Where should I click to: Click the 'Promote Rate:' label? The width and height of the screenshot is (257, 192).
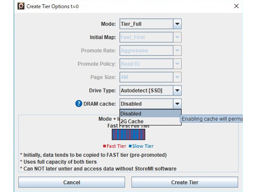tap(99, 51)
